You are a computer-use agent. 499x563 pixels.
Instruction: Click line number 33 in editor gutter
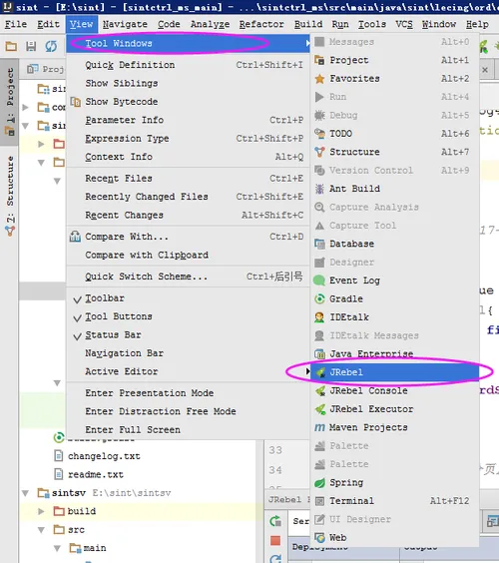[x=275, y=450]
